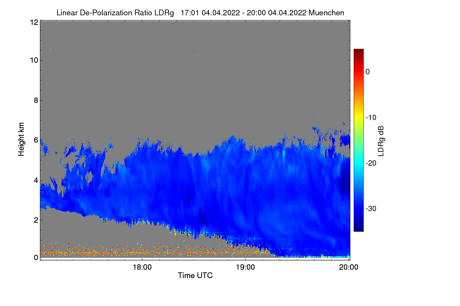Click the 'Height km' axis label

[21, 140]
